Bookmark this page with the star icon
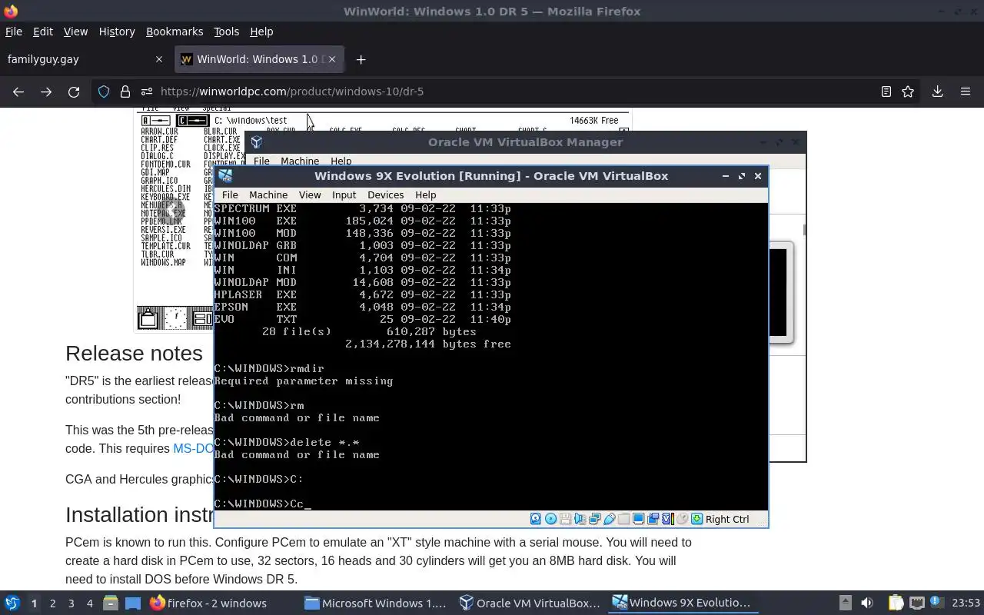This screenshot has width=984, height=615. [x=908, y=91]
